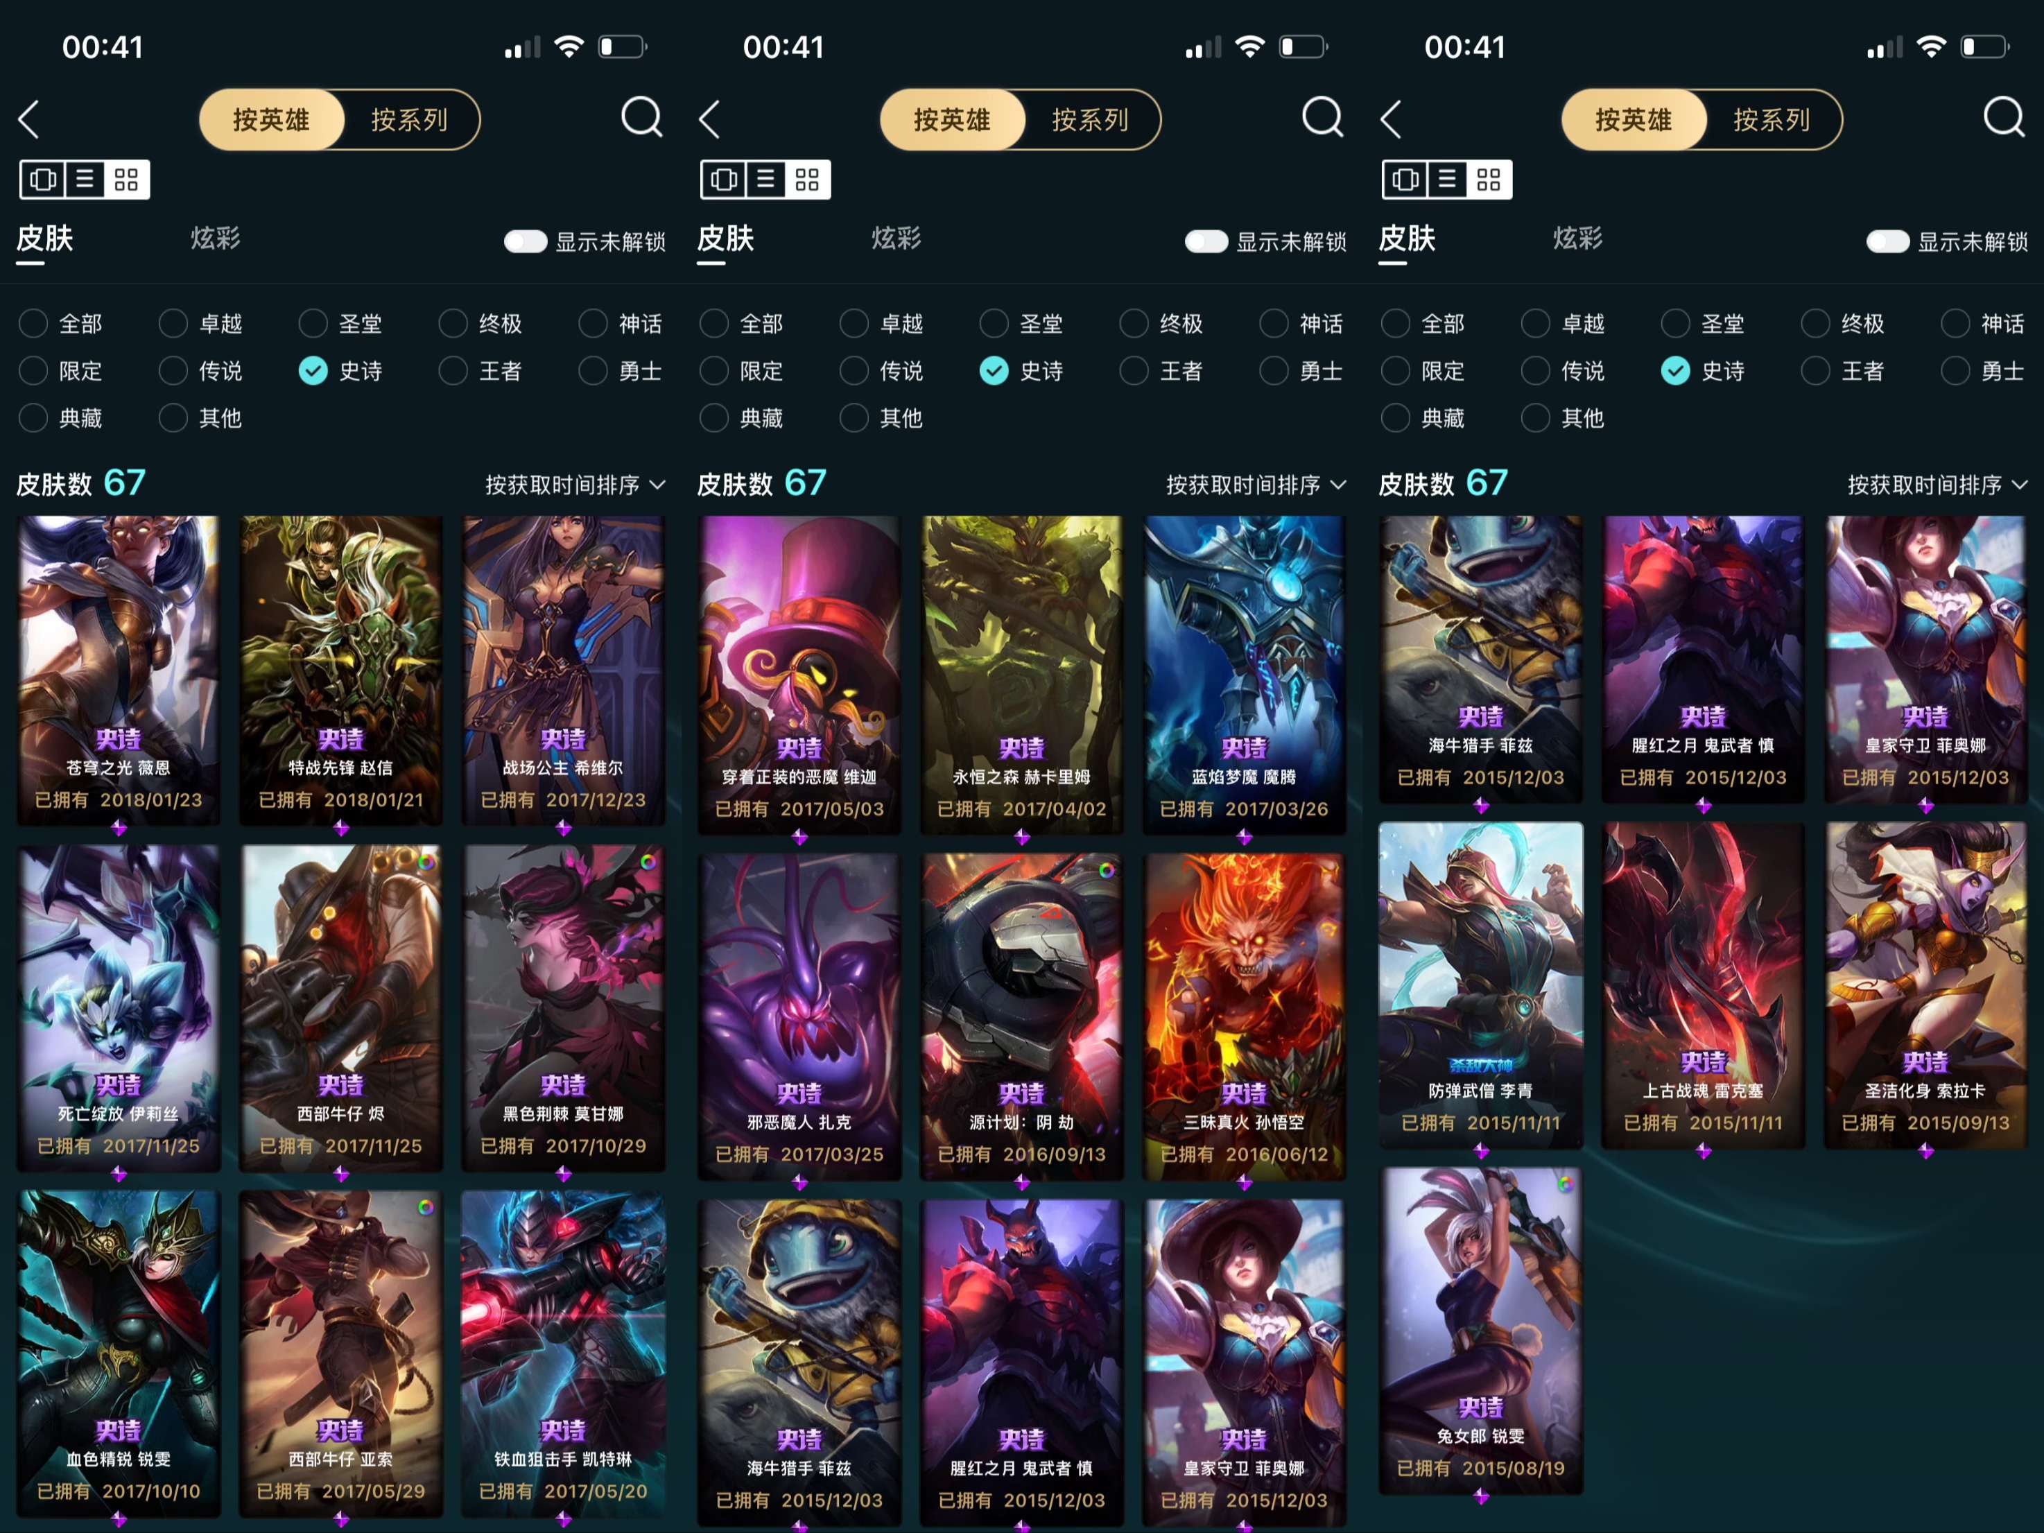Choose the grid view icon in the rightmost screen

[x=1489, y=180]
